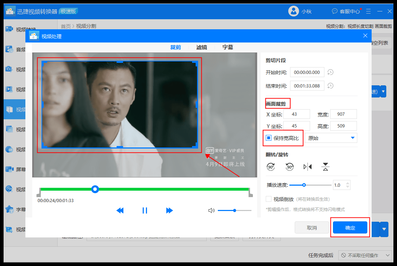Rotate video 90° clockwise icon
The image size is (397, 266).
[271, 166]
